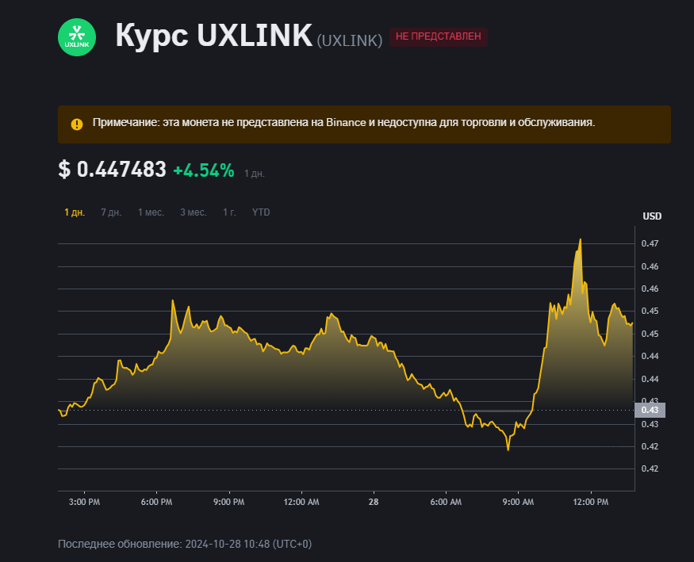Image resolution: width=694 pixels, height=562 pixels.
Task: Switch chart to 1 мес. range
Action: click(151, 212)
